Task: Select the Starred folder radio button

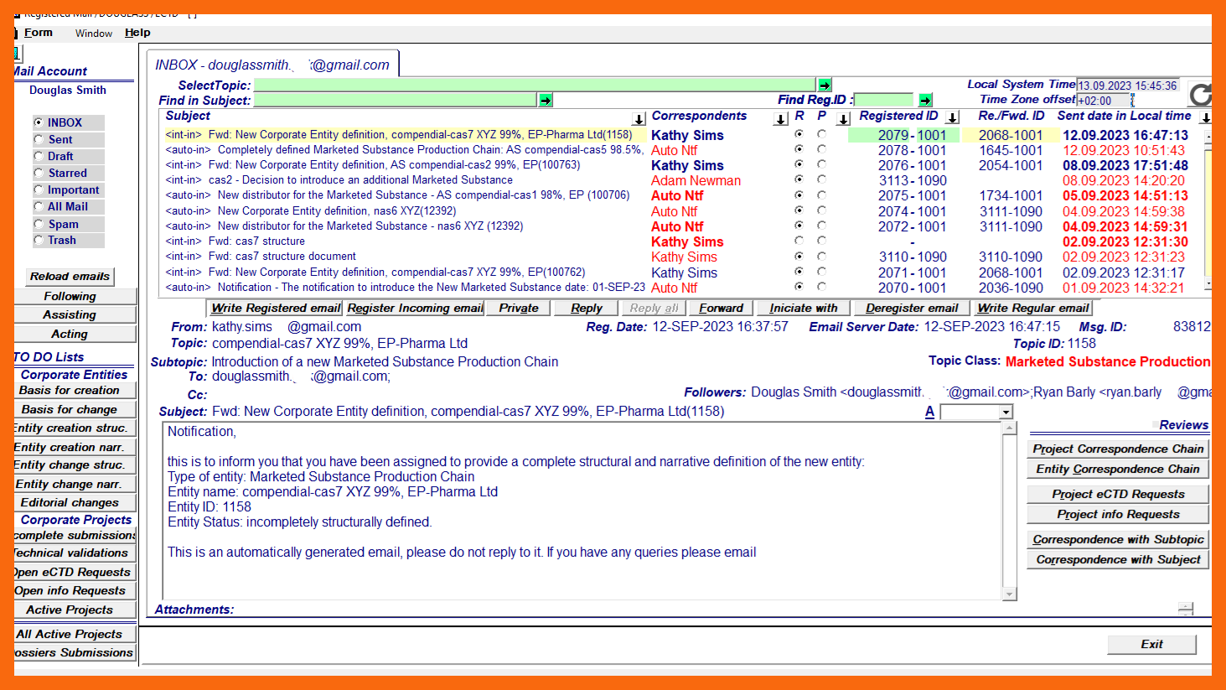Action: [x=39, y=173]
